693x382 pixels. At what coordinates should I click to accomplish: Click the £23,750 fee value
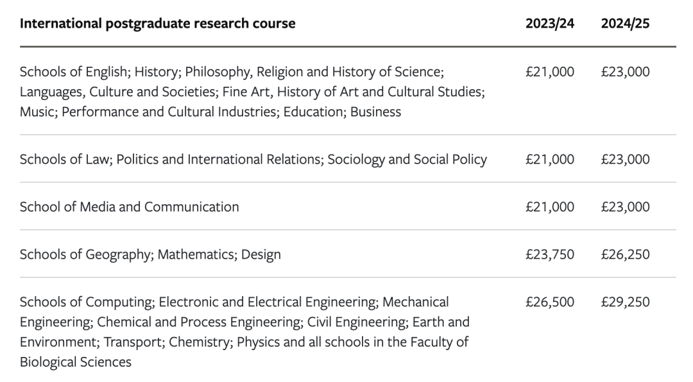550,254
